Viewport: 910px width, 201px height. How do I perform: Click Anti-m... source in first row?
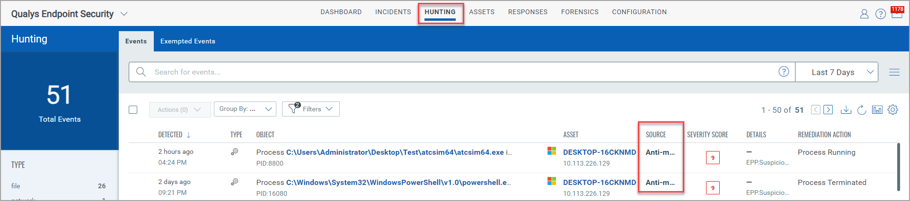coord(660,152)
